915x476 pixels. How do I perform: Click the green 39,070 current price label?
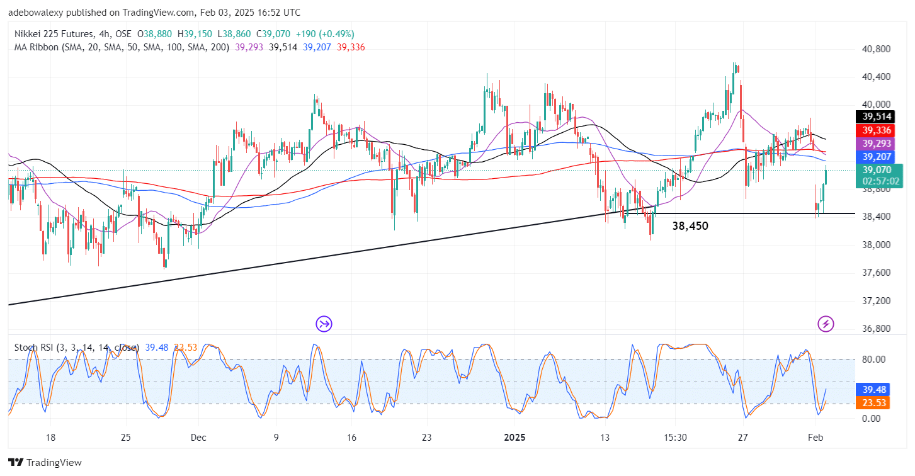tap(879, 170)
